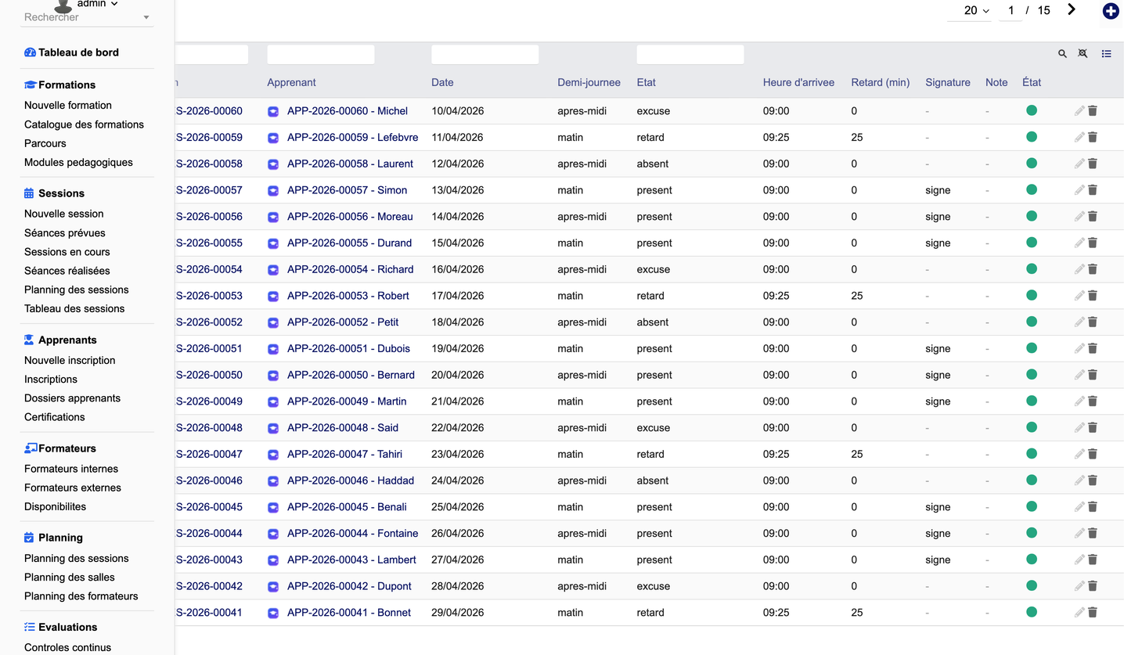Open the Formations menu section
The height and width of the screenshot is (655, 1131).
(x=67, y=85)
